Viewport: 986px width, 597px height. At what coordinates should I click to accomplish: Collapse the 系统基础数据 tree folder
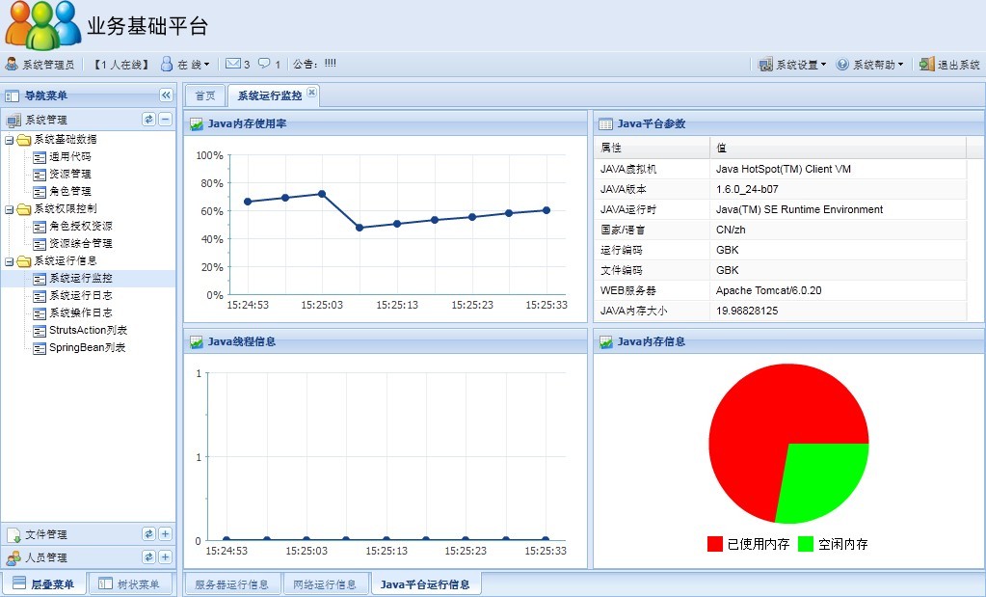9,140
